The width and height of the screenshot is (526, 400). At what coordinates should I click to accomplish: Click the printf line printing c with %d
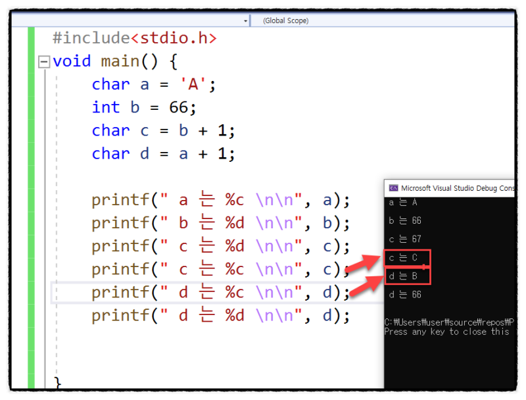[221, 246]
